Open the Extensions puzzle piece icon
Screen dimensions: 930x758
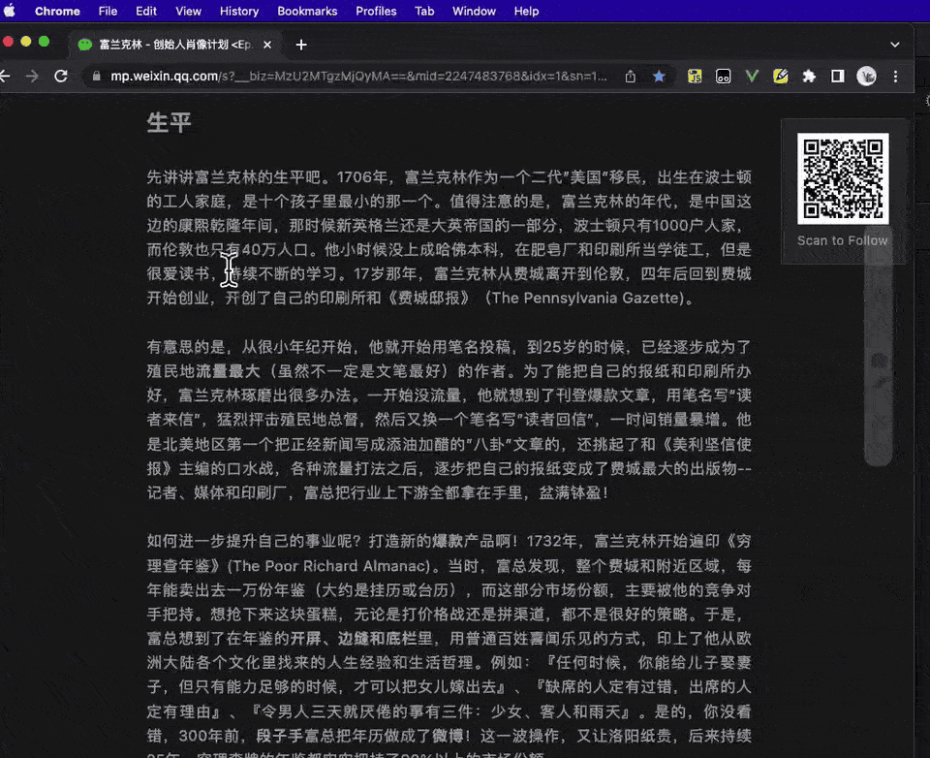pyautogui.click(x=809, y=76)
